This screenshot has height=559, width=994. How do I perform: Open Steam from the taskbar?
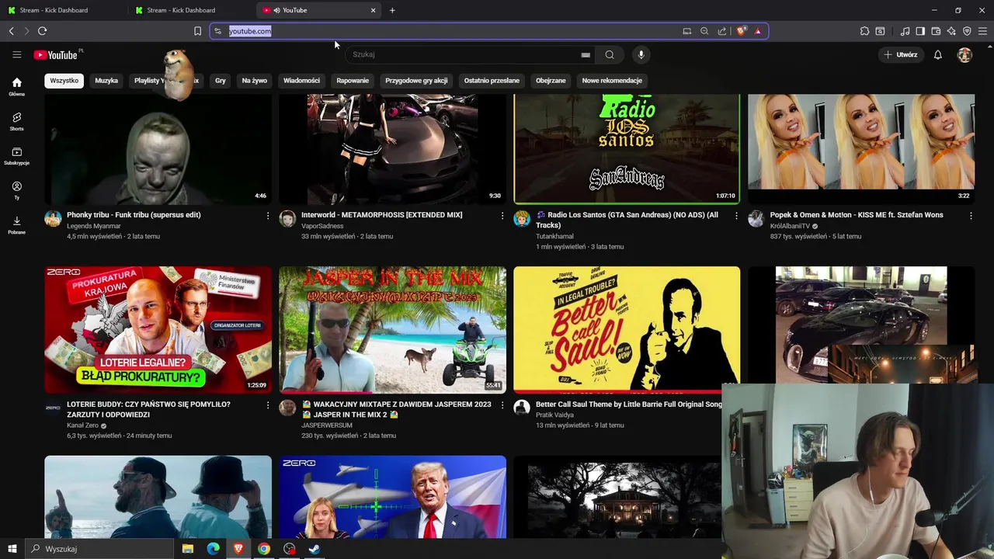click(x=315, y=549)
